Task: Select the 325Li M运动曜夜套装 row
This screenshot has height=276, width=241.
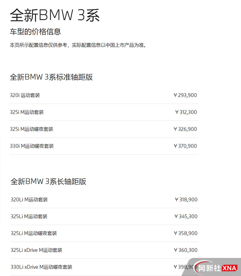Action: [x=34, y=233]
